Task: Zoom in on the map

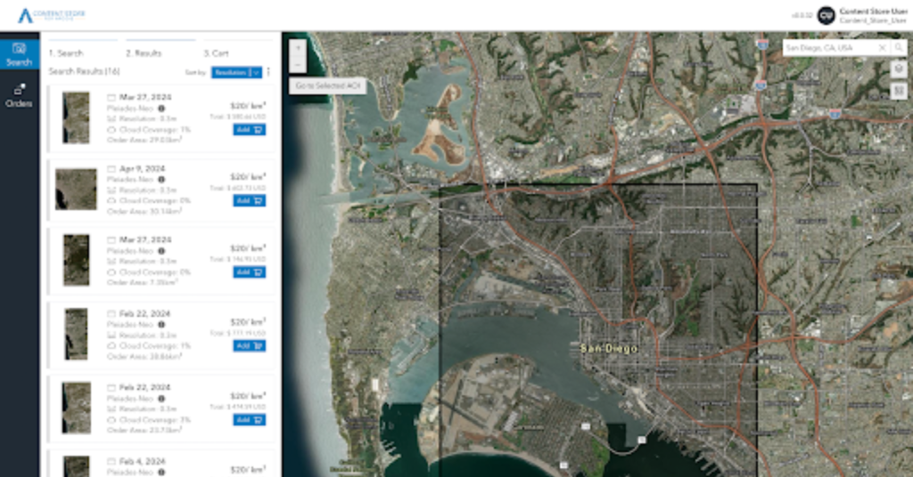Action: tap(297, 46)
